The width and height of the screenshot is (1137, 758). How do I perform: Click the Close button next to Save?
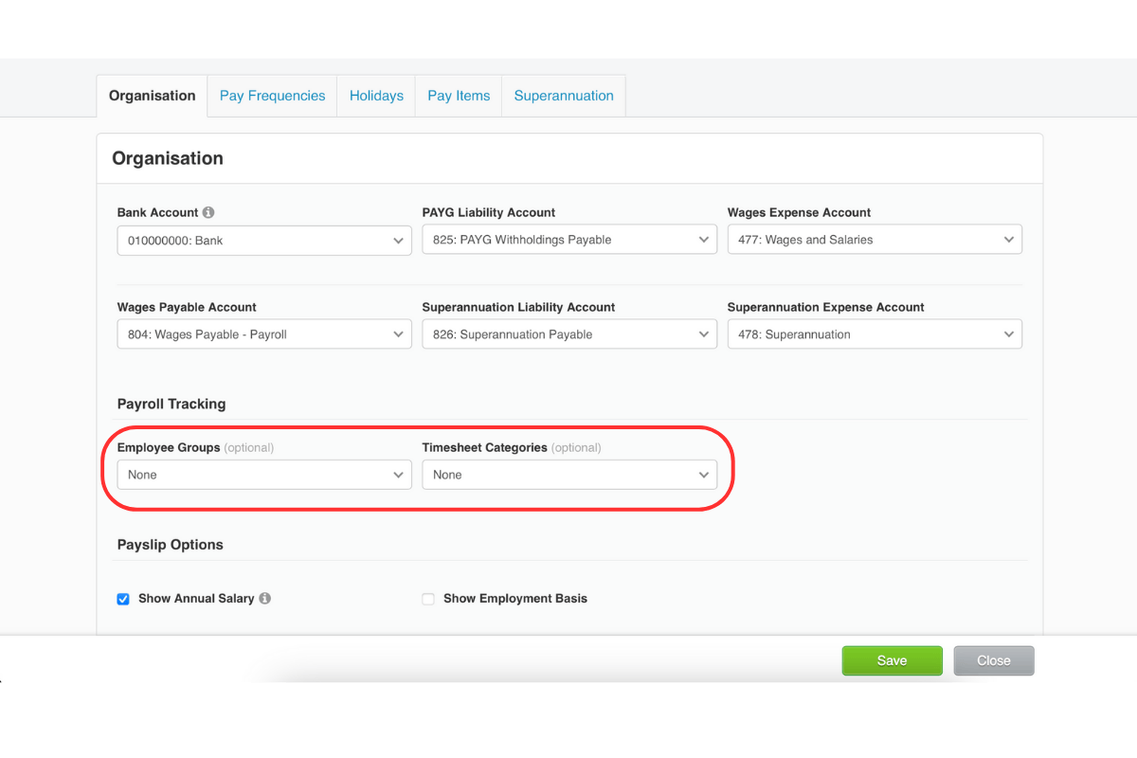click(993, 660)
